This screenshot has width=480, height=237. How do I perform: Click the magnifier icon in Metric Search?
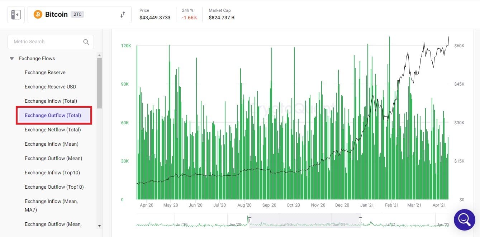pos(86,42)
